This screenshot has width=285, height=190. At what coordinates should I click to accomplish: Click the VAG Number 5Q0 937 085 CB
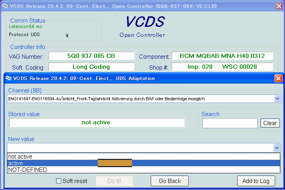[x=91, y=56]
